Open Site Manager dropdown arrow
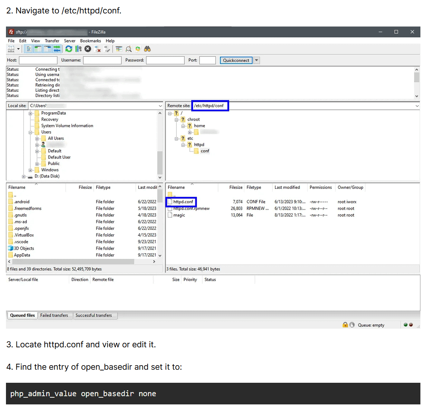 pyautogui.click(x=18, y=49)
